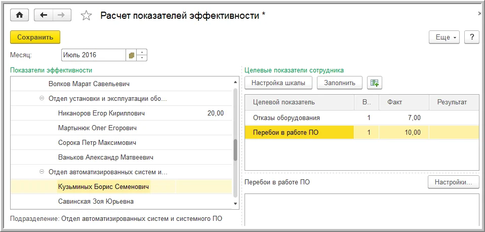Click the forward arrow navigation button
Viewport: 485px width, 232px height.
(x=61, y=15)
